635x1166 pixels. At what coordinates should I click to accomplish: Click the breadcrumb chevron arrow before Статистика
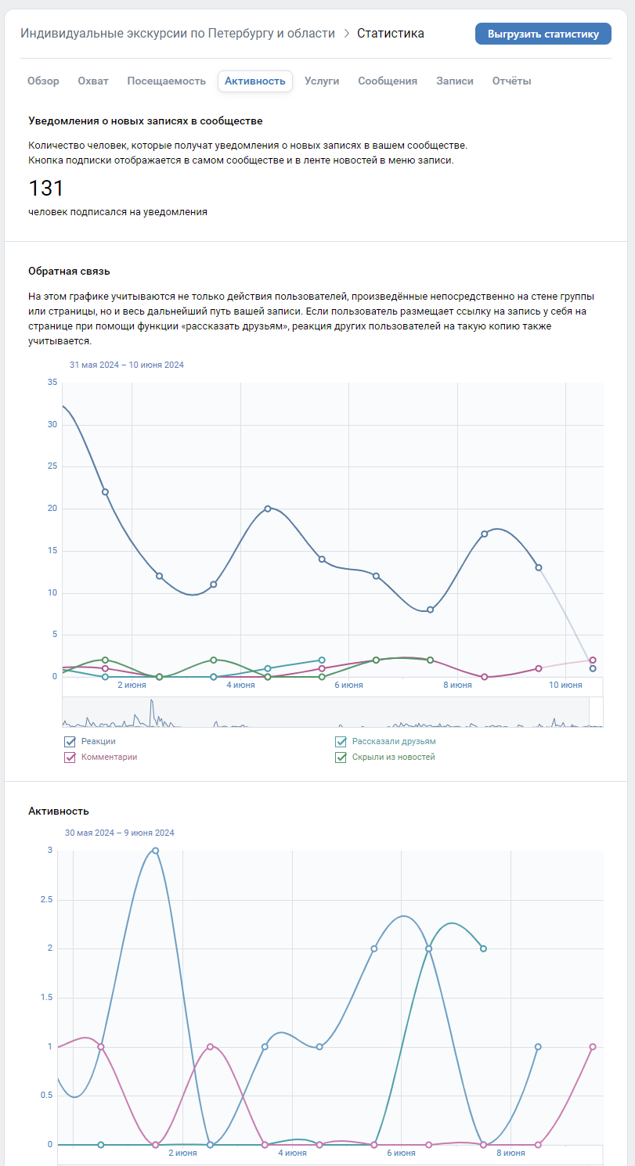click(346, 34)
